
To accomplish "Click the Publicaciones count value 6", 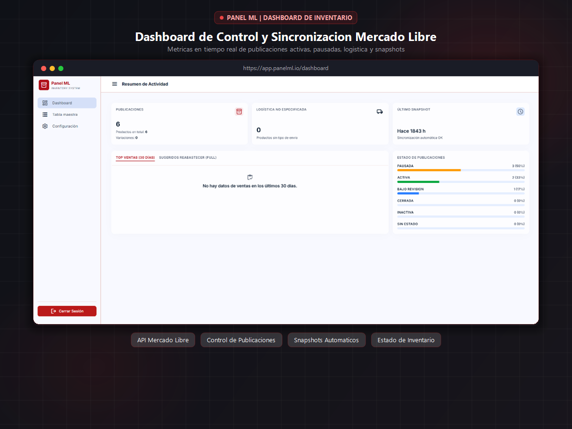I will click(118, 124).
